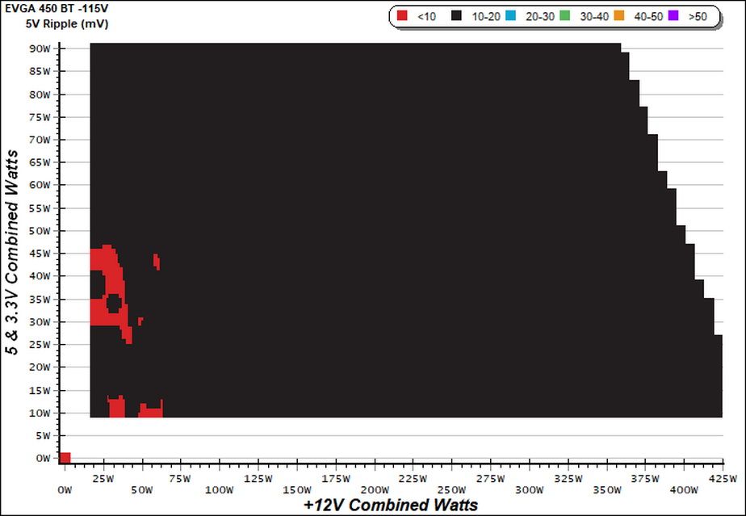
Task: Click the 5 & 3.3V Combined Watts axis title
Action: pyautogui.click(x=12, y=252)
